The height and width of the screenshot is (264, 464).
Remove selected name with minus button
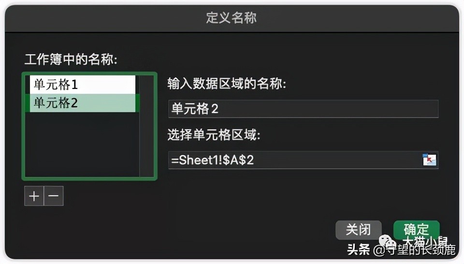point(54,196)
